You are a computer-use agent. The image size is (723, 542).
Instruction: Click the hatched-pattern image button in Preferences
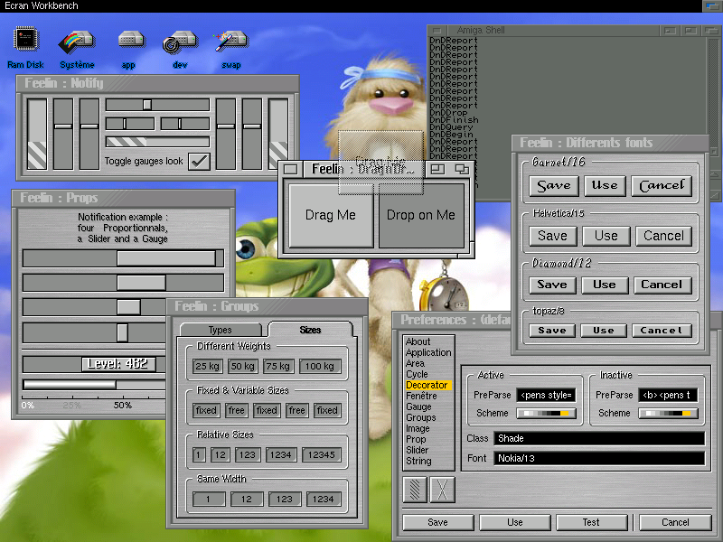click(x=415, y=489)
